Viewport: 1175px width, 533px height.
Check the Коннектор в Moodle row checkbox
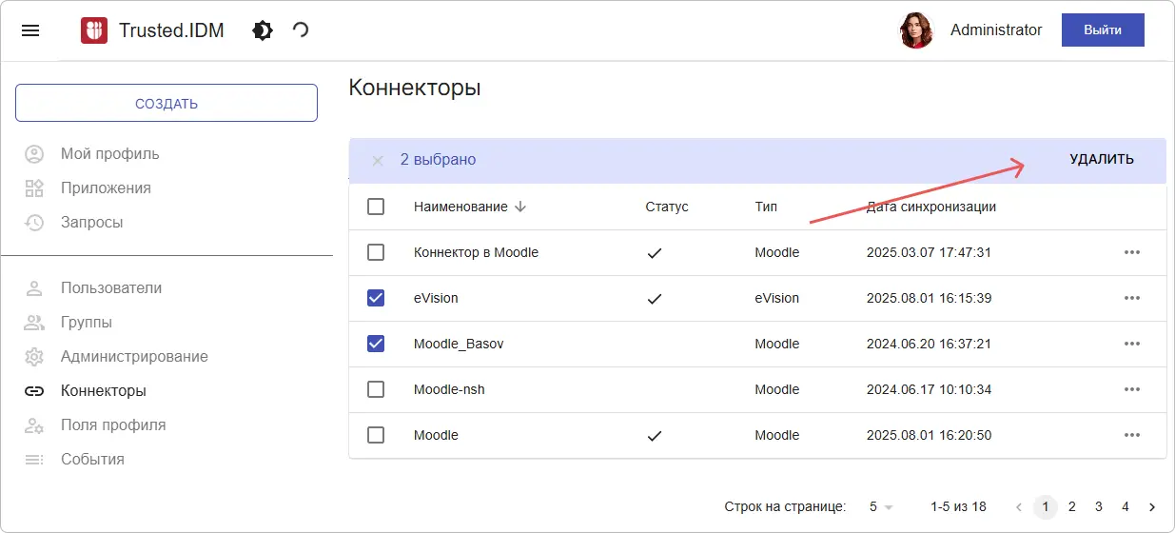click(x=376, y=252)
